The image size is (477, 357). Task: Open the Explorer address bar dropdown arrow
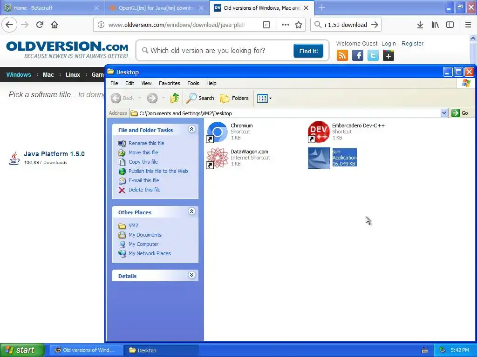pyautogui.click(x=444, y=113)
